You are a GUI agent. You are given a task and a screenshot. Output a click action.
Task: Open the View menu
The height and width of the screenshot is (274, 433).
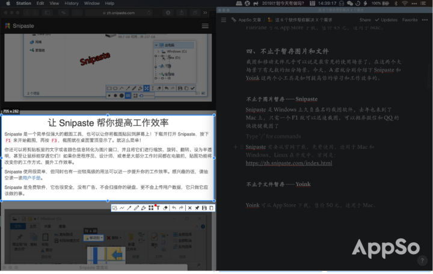[54, 4]
